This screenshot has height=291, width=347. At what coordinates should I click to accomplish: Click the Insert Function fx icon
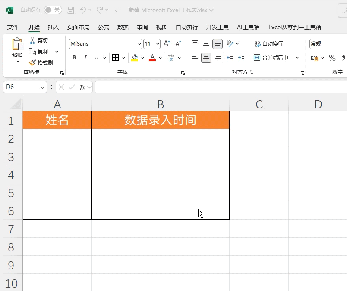tap(82, 87)
